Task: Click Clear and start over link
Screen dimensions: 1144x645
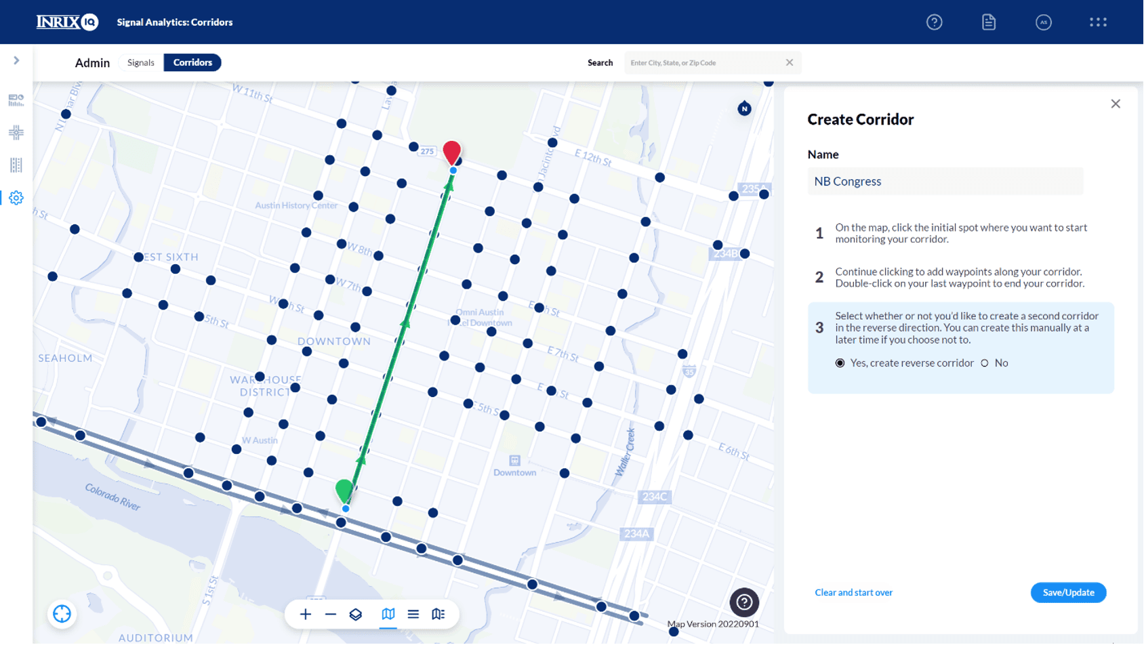Action: point(853,593)
